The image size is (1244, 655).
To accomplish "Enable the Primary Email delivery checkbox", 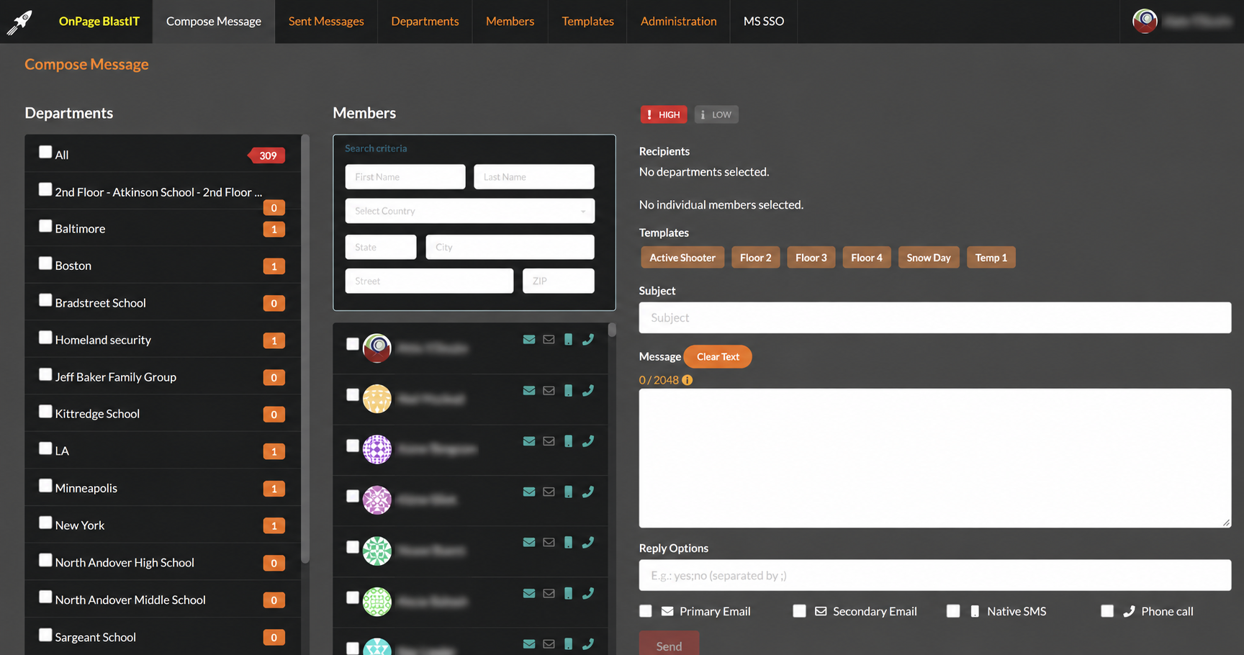I will [646, 611].
